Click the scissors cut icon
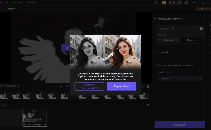This screenshot has height=130, width=211. click(148, 86)
